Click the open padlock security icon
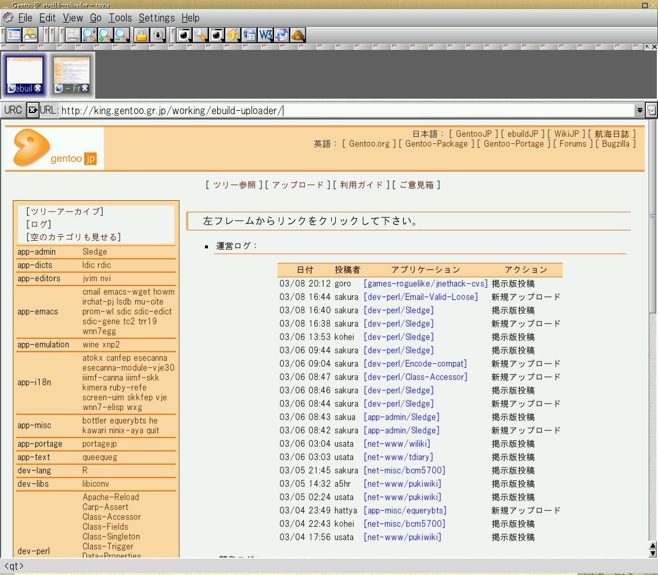 142,35
